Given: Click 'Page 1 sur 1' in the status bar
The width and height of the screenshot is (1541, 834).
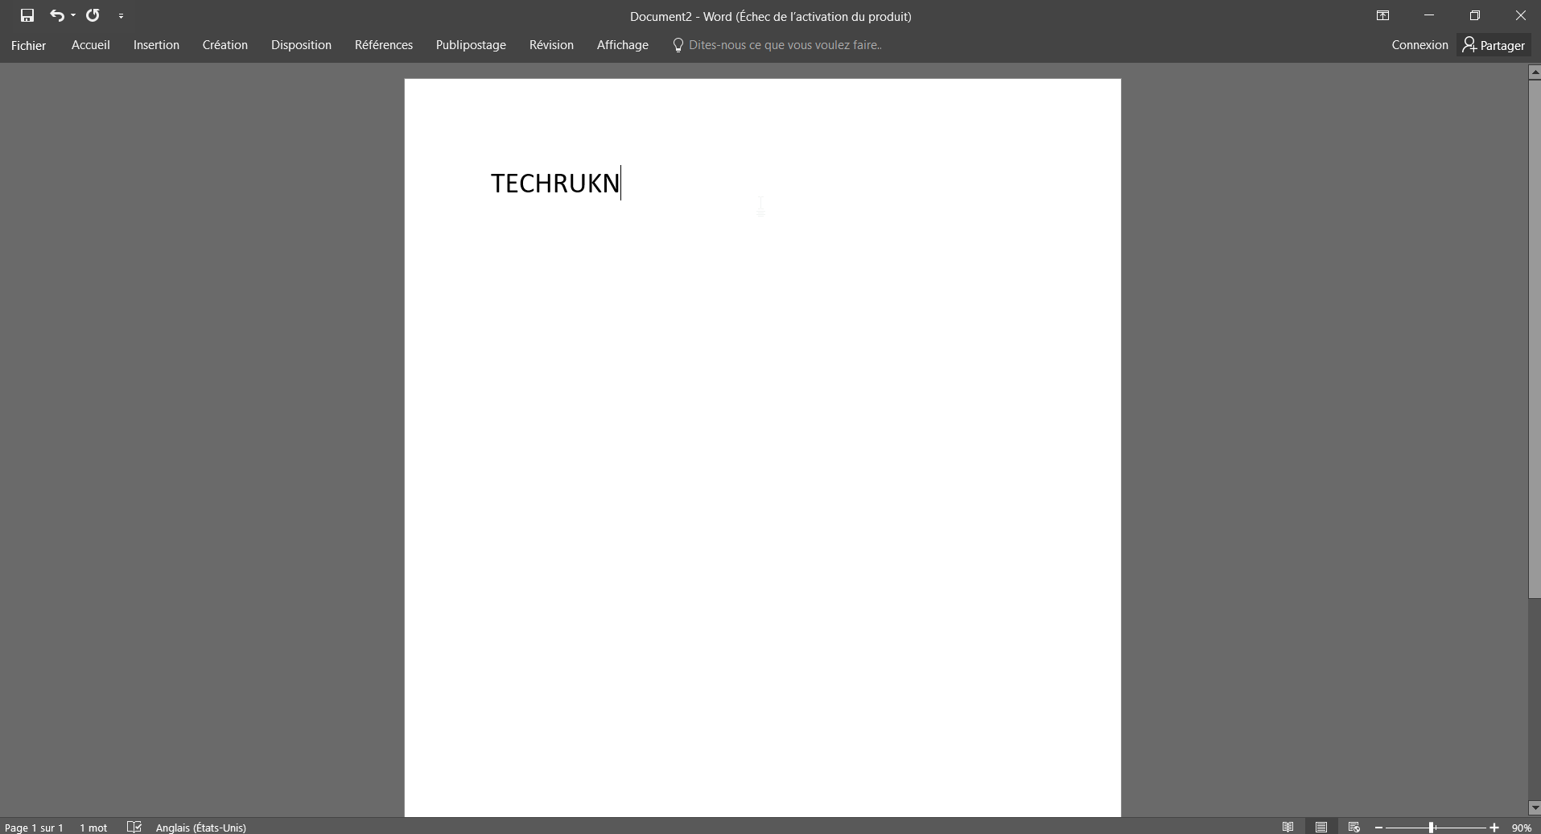Looking at the screenshot, I should [x=34, y=827].
